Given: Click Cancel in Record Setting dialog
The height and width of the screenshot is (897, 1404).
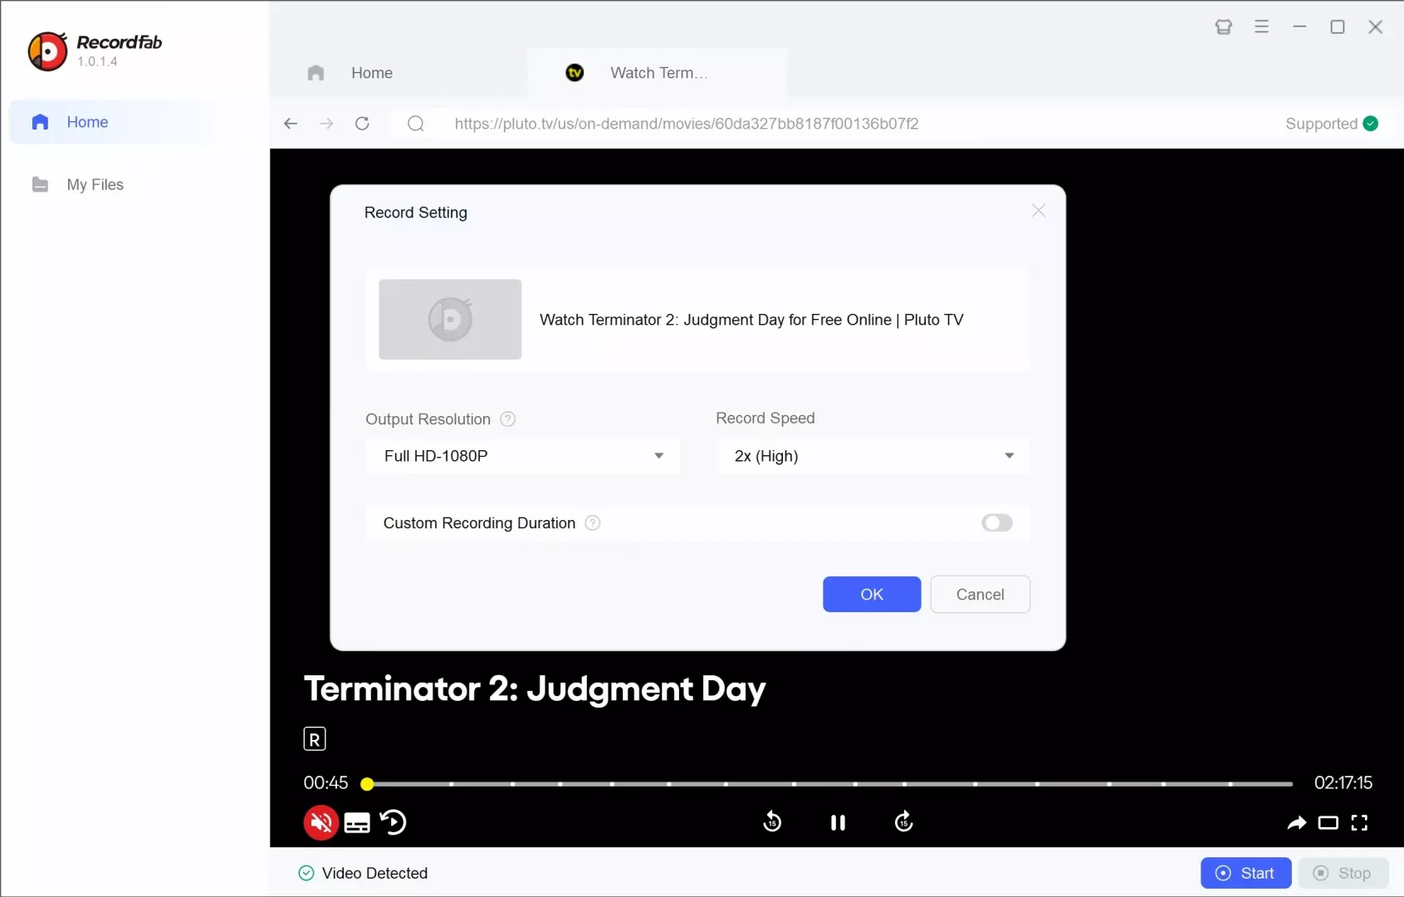Looking at the screenshot, I should 980,595.
